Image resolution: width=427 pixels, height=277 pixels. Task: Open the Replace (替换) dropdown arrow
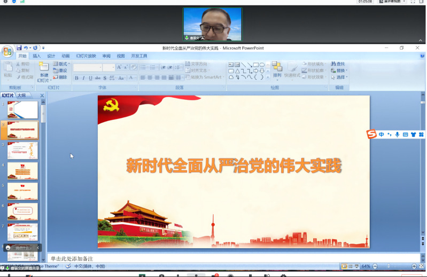click(x=347, y=70)
